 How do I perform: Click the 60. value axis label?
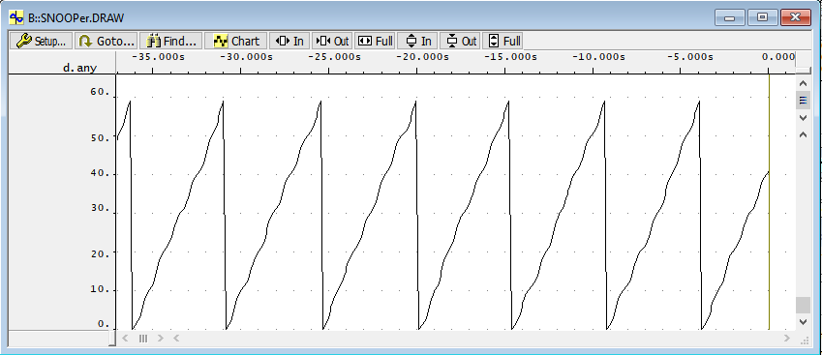pos(100,92)
